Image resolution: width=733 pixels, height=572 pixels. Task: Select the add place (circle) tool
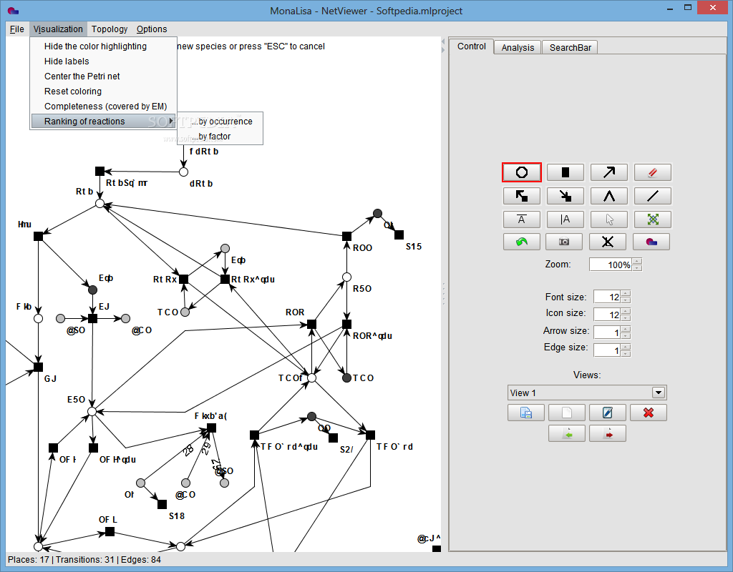(522, 172)
